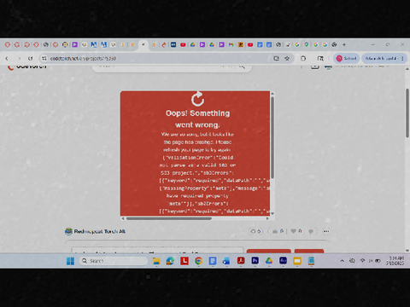Show hidden system tray icons chevron

[x=342, y=261]
